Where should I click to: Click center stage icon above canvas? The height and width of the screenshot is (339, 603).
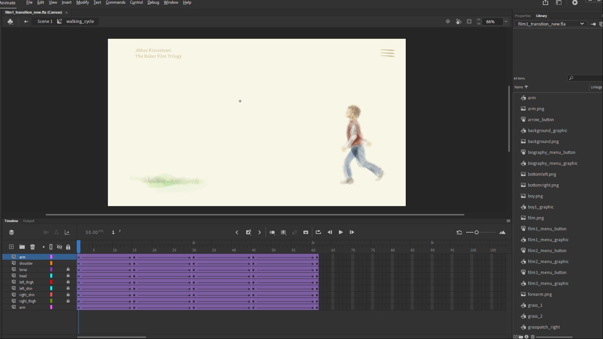(x=448, y=22)
